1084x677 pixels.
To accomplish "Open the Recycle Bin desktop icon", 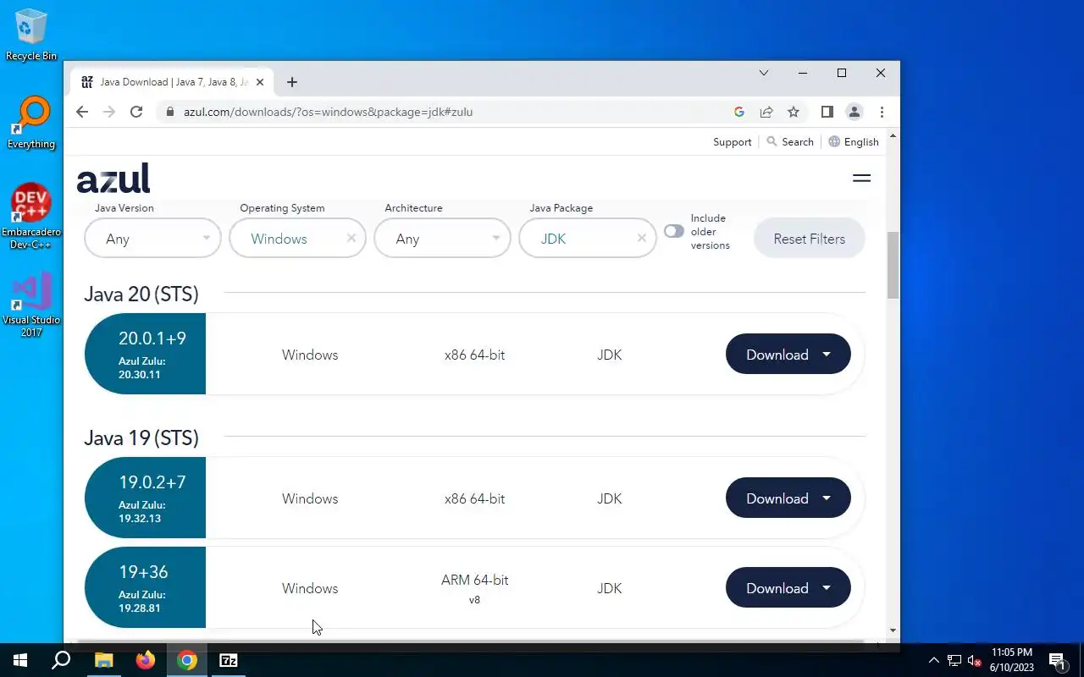I will point(31,35).
